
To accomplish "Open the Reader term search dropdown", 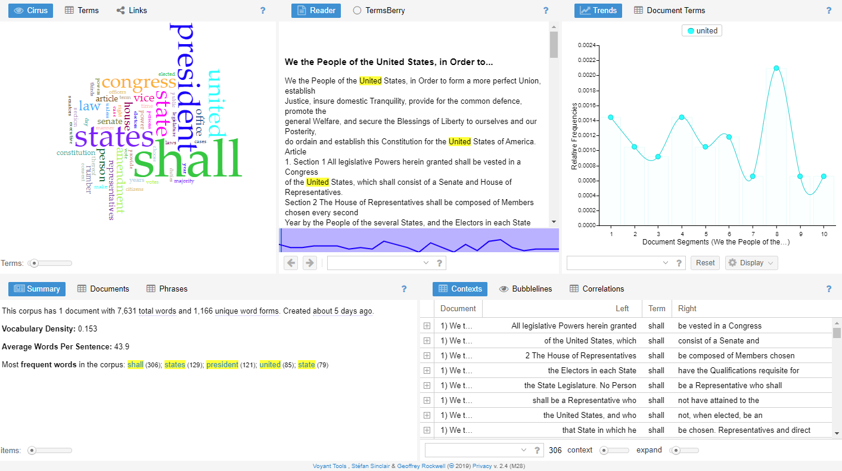I will 425,263.
